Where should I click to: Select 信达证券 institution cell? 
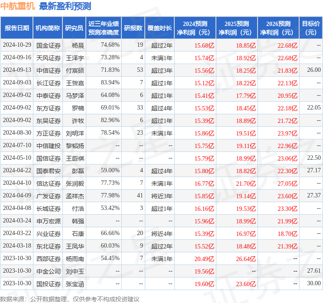pyautogui.click(x=49, y=184)
